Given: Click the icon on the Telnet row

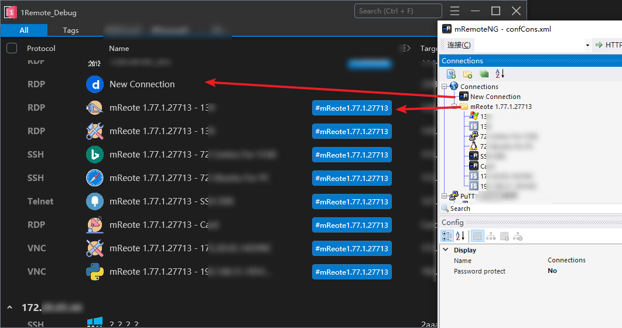Looking at the screenshot, I should pyautogui.click(x=95, y=201).
